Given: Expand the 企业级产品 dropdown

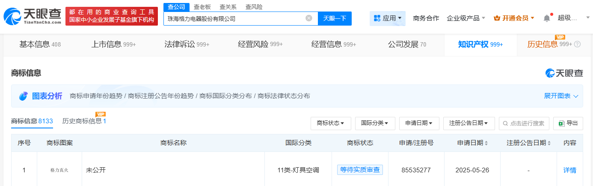Looking at the screenshot, I should click(x=466, y=18).
